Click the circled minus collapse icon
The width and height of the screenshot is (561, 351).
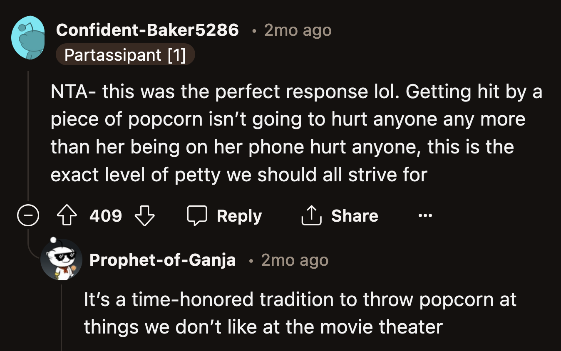coord(28,215)
